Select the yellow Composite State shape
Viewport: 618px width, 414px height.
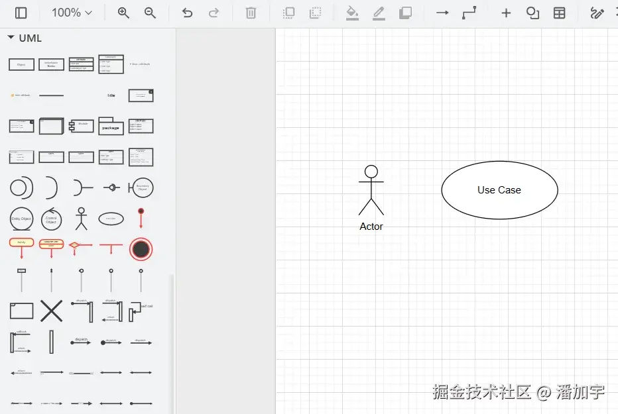point(51,248)
